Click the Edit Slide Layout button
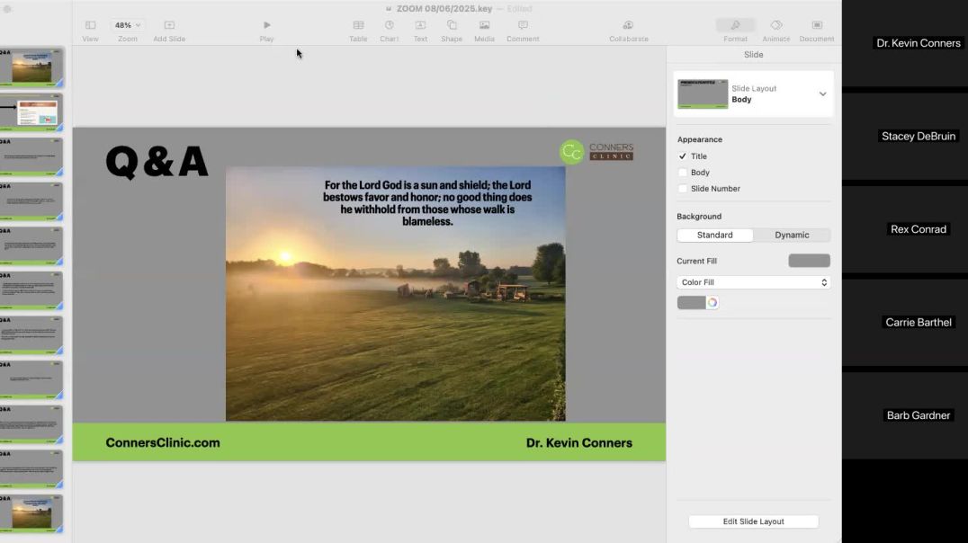This screenshot has width=968, height=543. pyautogui.click(x=753, y=521)
